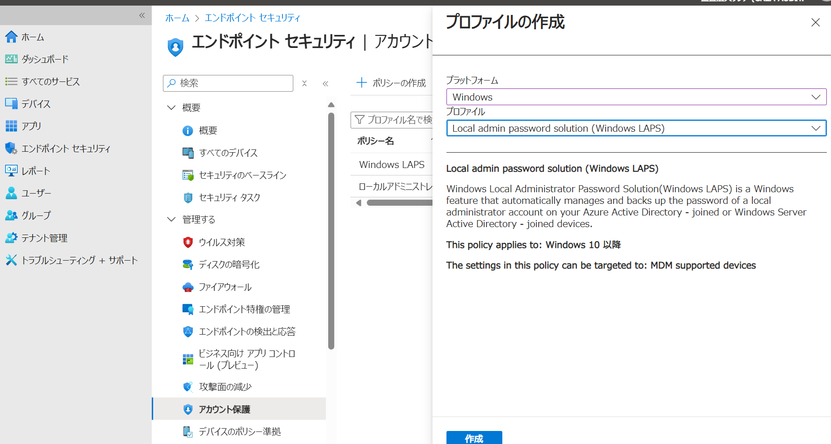831x444 pixels.
Task: Click the horizontal scrollbar under policy list
Action: pos(399,202)
